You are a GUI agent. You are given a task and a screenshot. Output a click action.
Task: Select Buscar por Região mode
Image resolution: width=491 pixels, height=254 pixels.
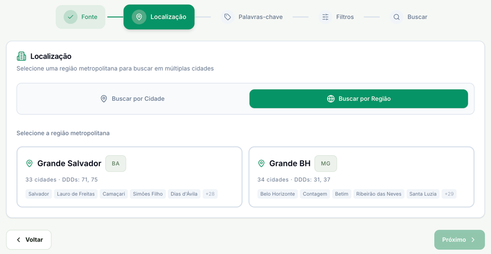(x=358, y=99)
